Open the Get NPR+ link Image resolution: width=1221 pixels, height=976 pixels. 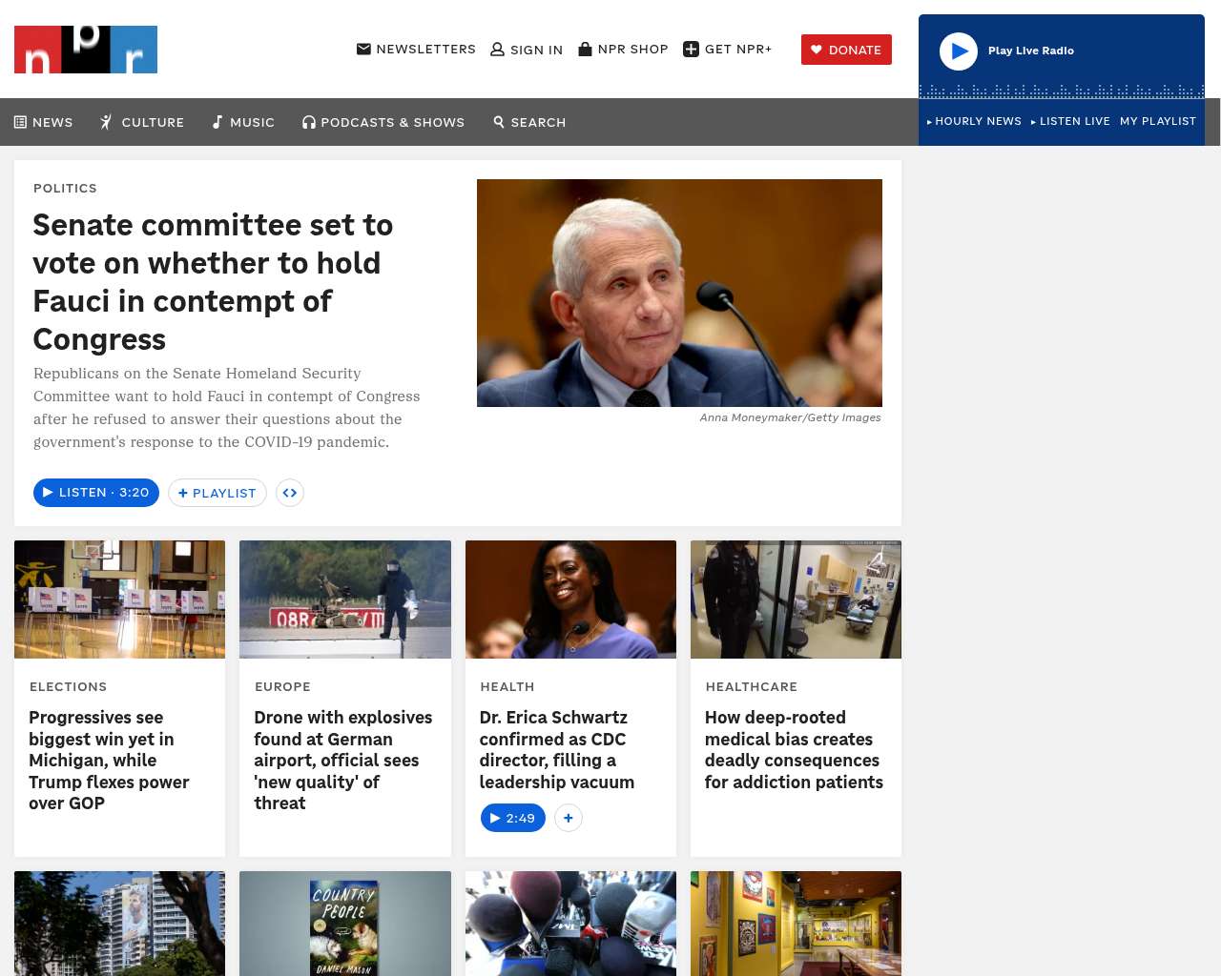(728, 49)
